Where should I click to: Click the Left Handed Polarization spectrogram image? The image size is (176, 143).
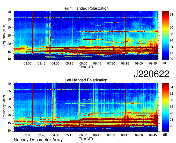click(86, 107)
